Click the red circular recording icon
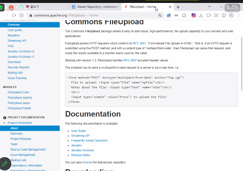This screenshot has height=171, width=243. click(x=11, y=8)
